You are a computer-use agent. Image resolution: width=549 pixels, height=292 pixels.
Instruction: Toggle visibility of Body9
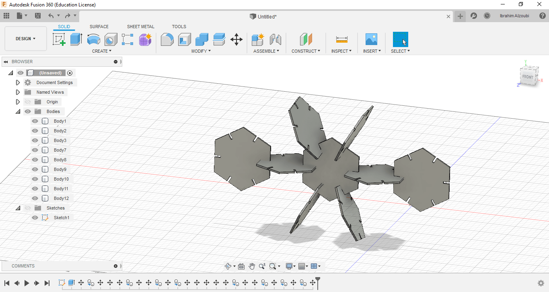(x=35, y=169)
